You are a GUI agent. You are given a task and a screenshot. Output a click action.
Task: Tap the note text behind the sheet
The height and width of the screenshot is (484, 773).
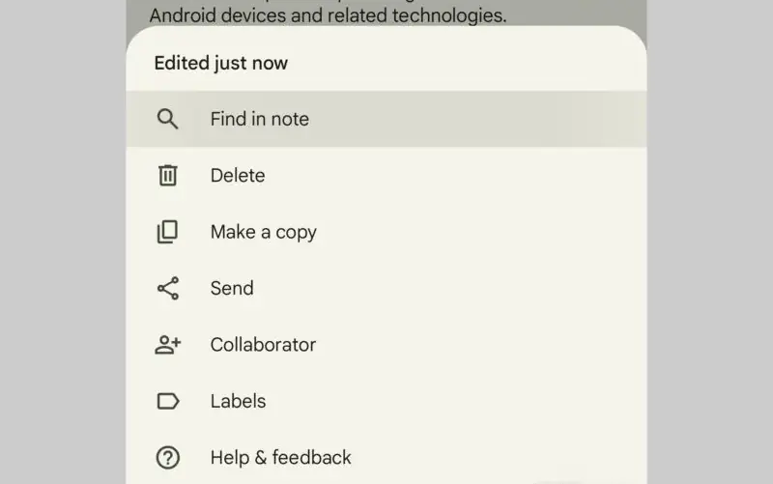[328, 14]
